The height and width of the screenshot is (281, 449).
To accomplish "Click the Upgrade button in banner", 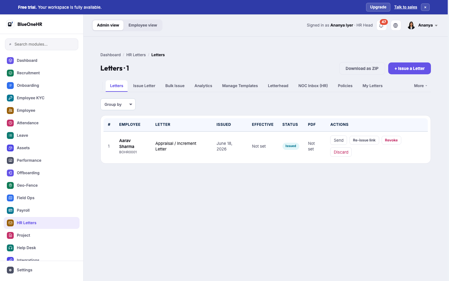I will point(378,7).
